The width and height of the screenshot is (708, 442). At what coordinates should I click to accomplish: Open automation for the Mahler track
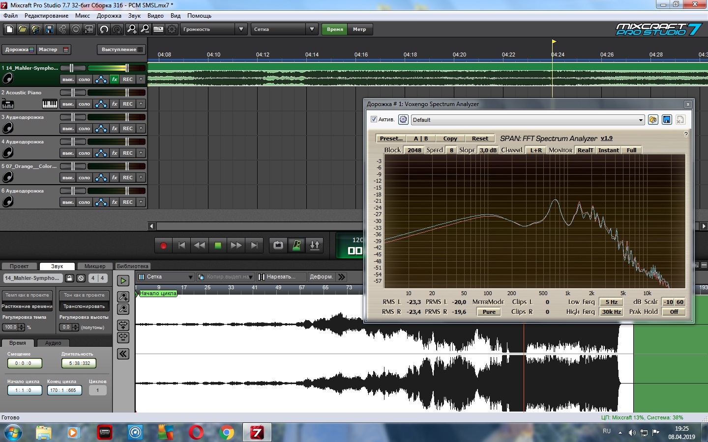[101, 79]
